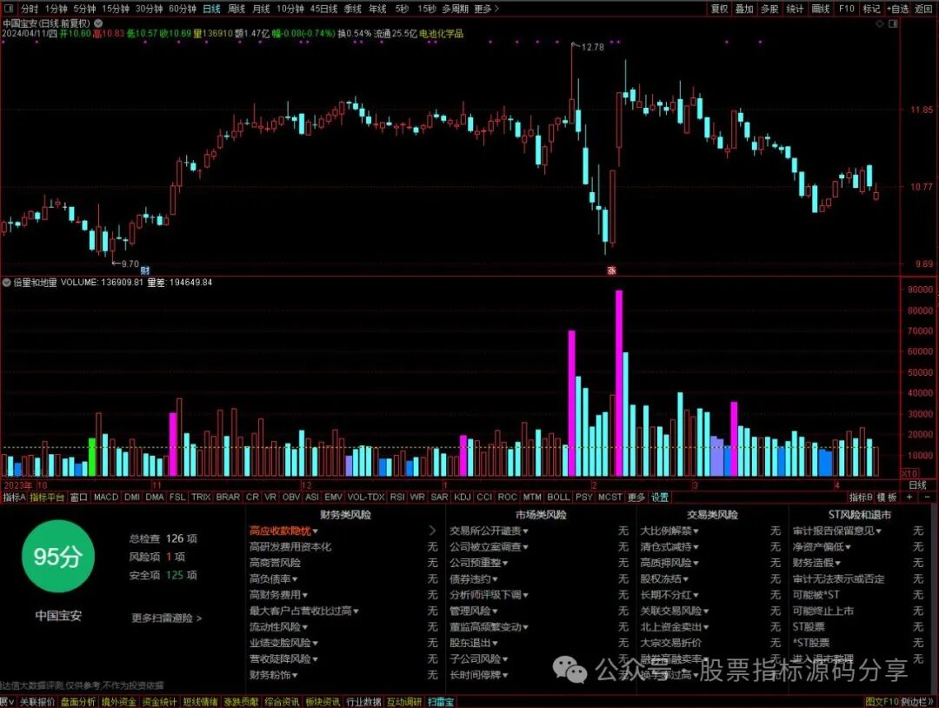Select the RSI indicator tab
939x708 pixels.
(x=397, y=498)
